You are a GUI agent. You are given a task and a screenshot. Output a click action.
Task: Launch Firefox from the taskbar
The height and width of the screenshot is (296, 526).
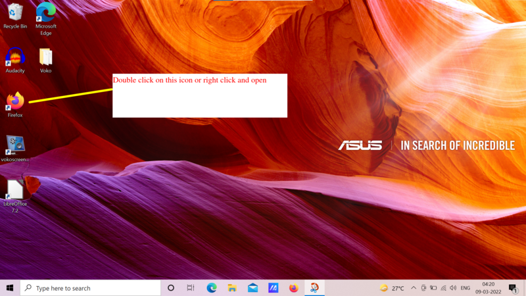[293, 288]
